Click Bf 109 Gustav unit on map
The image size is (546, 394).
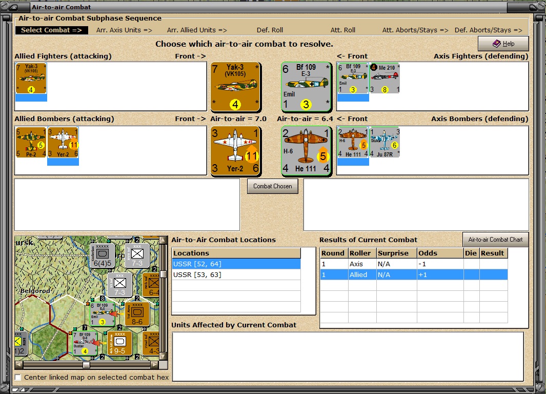tap(85, 344)
